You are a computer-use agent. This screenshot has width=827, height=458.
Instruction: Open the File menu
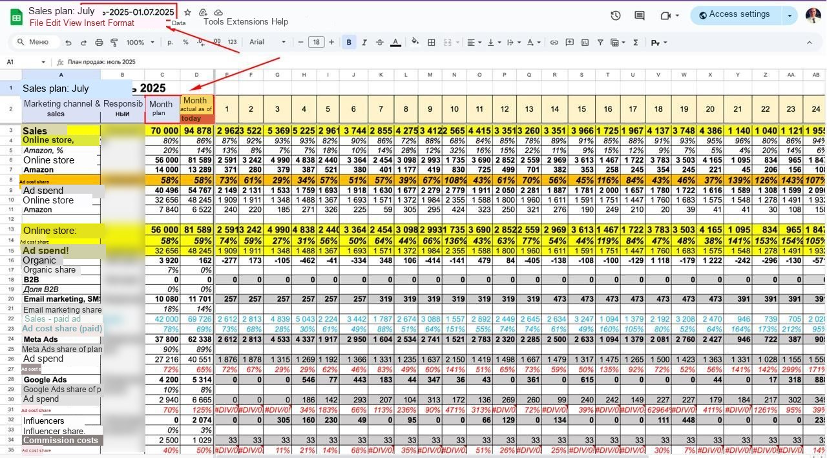[36, 23]
